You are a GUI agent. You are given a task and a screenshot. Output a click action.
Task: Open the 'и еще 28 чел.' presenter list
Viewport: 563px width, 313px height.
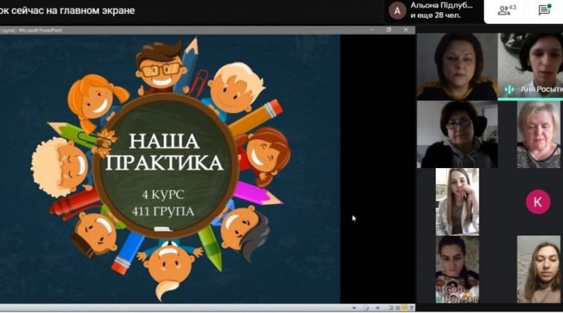436,15
